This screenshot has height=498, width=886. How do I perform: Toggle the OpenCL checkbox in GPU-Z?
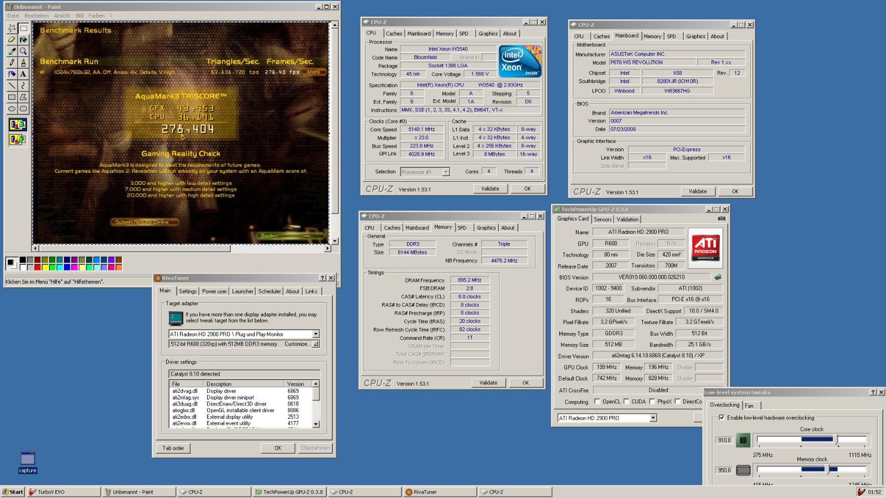point(597,402)
